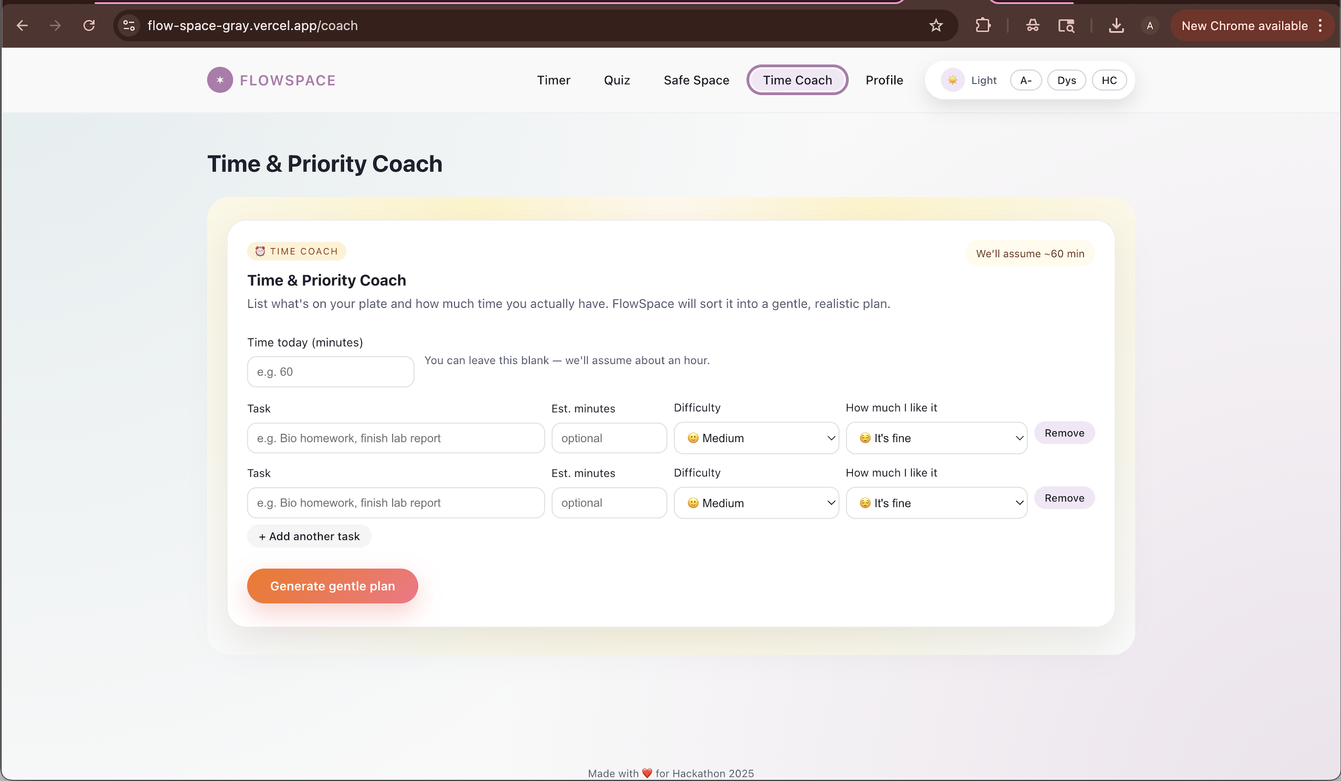
Task: Toggle HC high contrast mode
Action: (x=1109, y=80)
